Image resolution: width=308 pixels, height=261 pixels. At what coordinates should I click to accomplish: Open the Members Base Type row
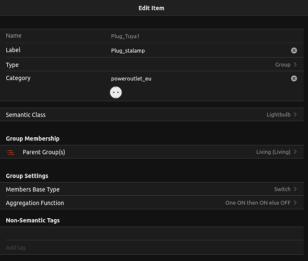(152, 189)
